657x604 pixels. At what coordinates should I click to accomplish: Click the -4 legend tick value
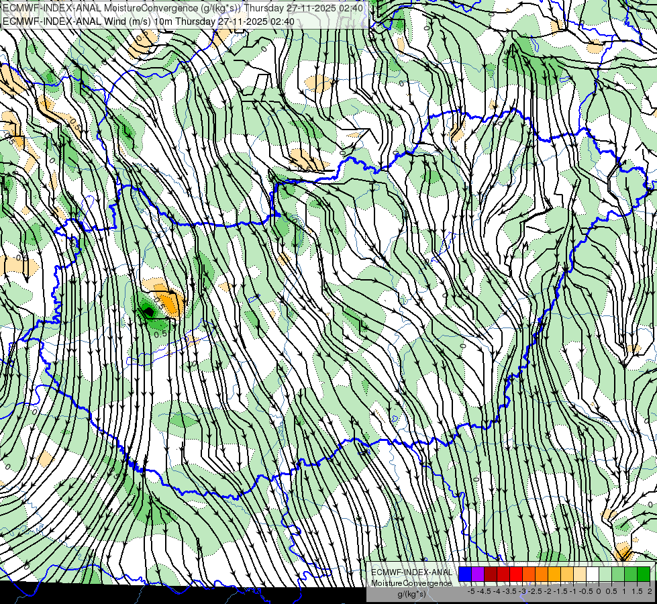point(497,591)
